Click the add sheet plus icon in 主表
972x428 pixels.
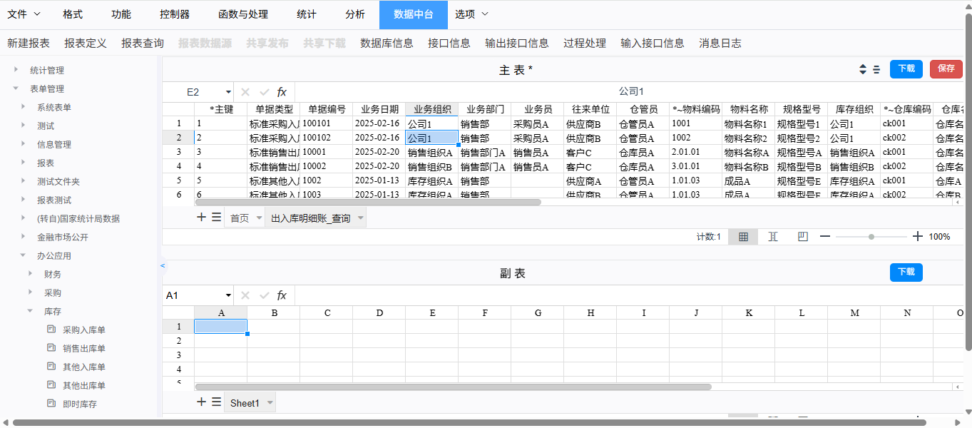click(201, 218)
